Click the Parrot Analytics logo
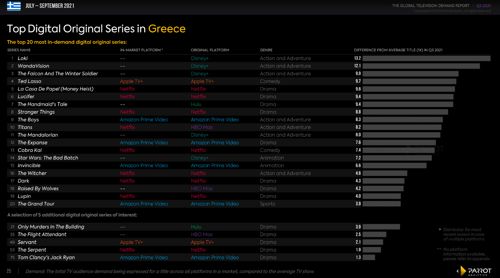Image resolution: width=500 pixels, height=278 pixels. (474, 271)
